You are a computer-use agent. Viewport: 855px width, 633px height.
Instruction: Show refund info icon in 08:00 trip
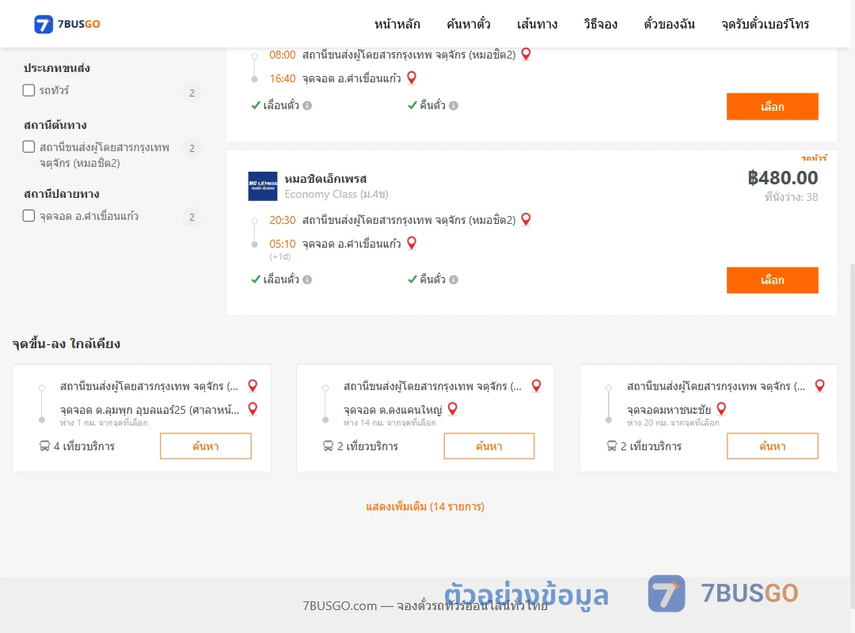(454, 106)
